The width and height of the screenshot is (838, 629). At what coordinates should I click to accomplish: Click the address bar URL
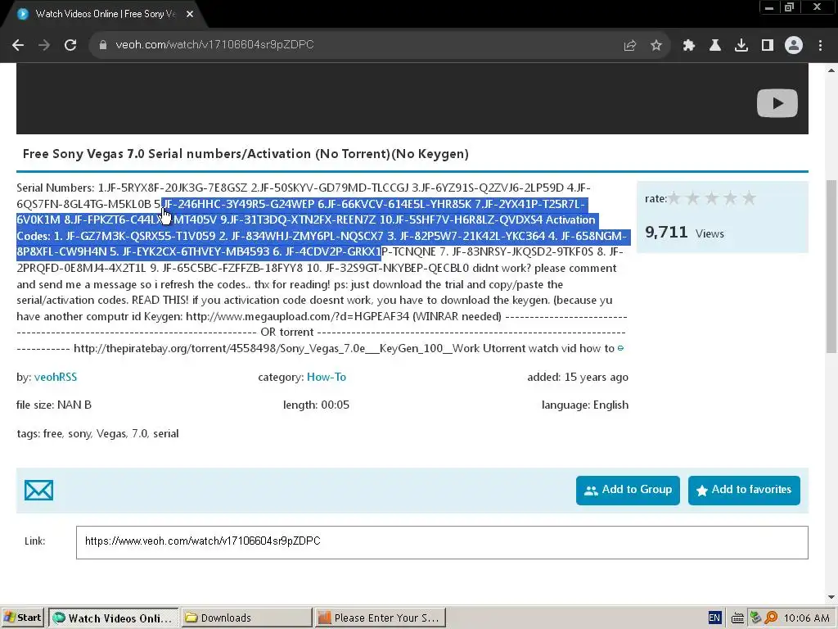214,45
